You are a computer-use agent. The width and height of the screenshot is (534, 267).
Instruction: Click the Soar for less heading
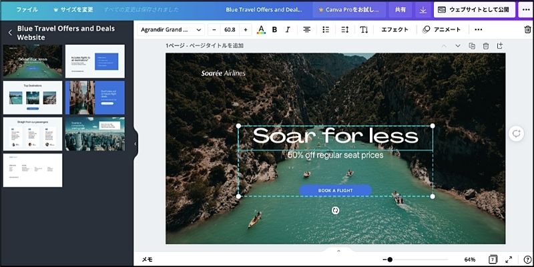(336, 136)
